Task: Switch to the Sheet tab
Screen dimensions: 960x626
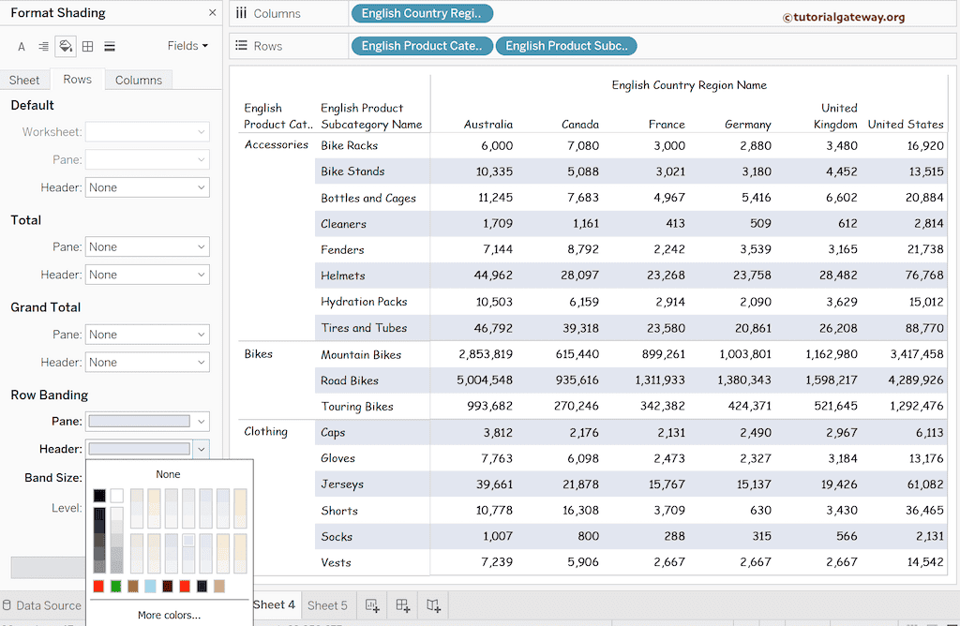Action: coord(25,80)
